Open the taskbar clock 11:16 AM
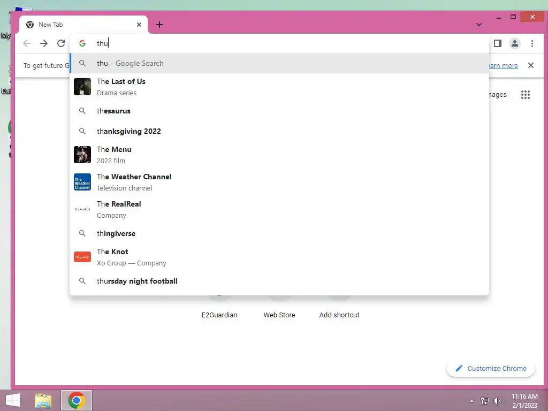This screenshot has height=411, width=548. coord(524,400)
